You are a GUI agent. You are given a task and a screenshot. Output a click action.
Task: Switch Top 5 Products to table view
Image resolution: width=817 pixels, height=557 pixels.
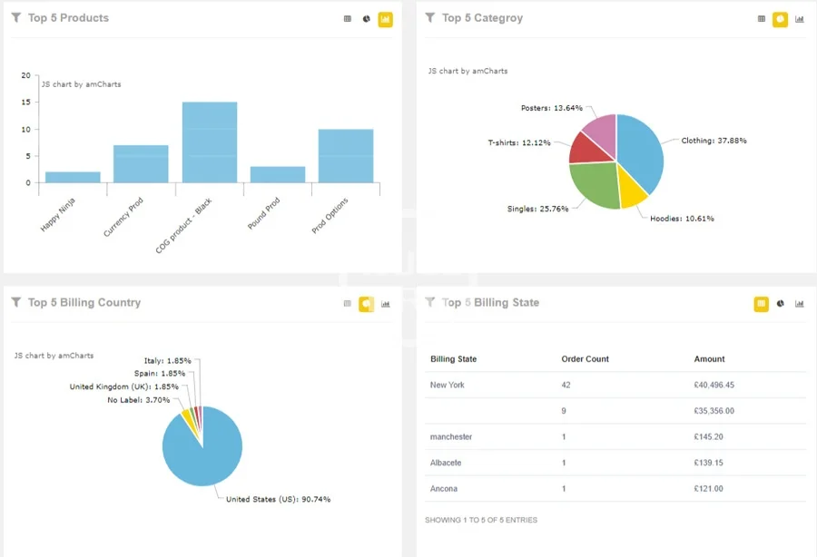tap(347, 19)
